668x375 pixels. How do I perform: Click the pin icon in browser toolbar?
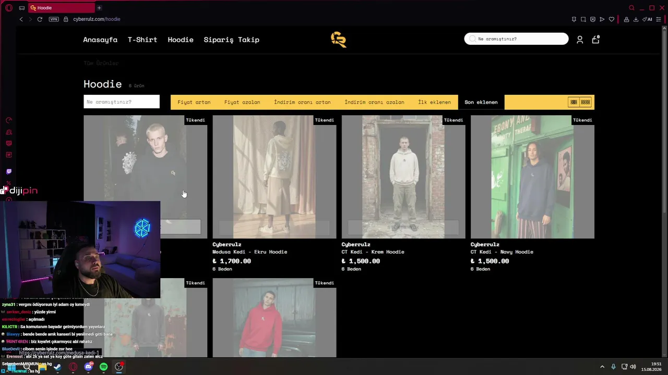point(574,19)
